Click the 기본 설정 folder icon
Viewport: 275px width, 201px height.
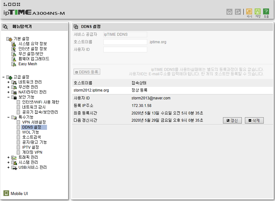[9, 39]
